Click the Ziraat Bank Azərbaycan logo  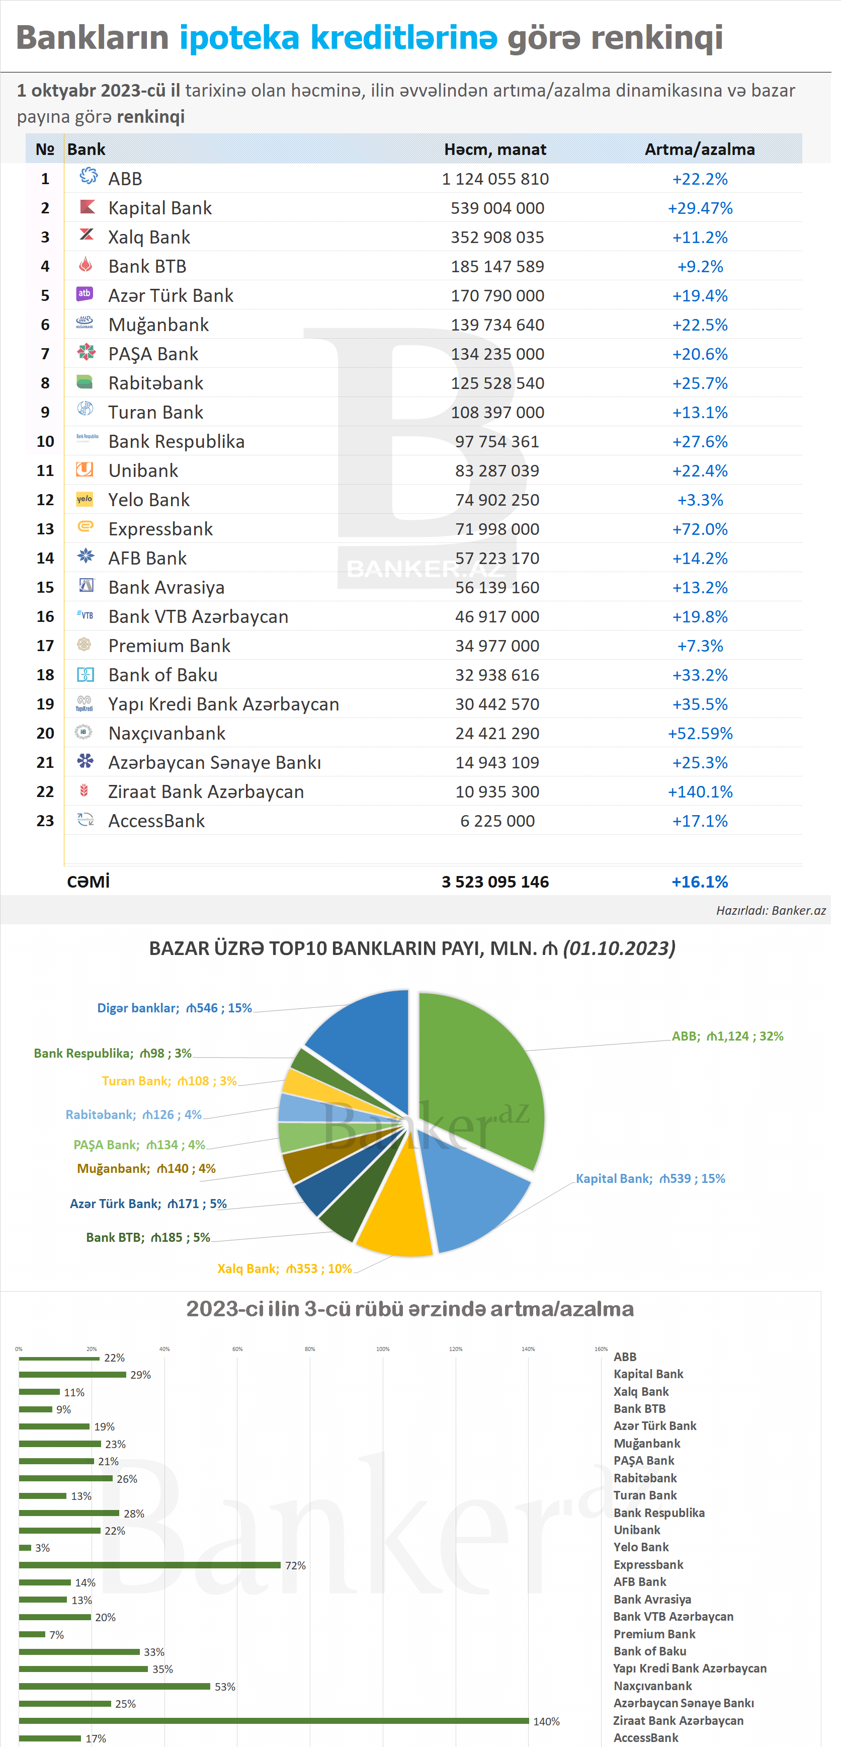[x=84, y=790]
